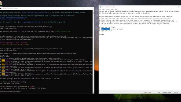Click the 'extract the file.' line in Notepad
Viewport: 181px width, 102px height.
(x=107, y=27)
